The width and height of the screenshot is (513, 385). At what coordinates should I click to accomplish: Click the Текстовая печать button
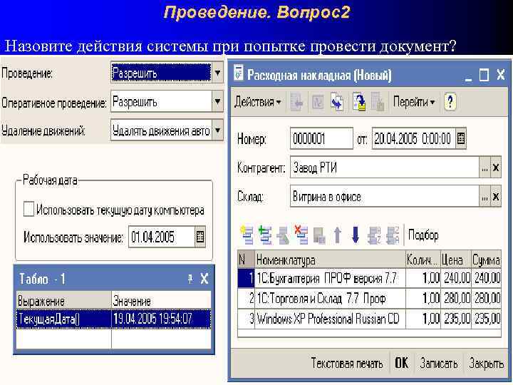pyautogui.click(x=347, y=363)
